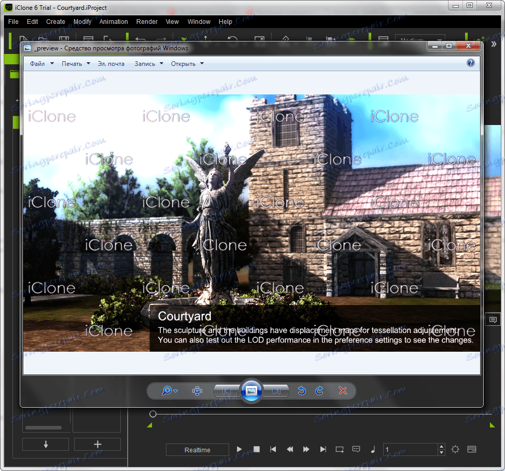Screen dimensions: 505x471
Task: Toggle loop playback in iClone
Action: click(340, 449)
